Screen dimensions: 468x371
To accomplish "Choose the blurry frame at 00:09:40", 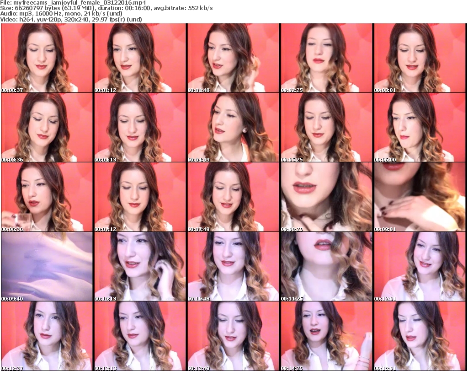I will point(47,267).
